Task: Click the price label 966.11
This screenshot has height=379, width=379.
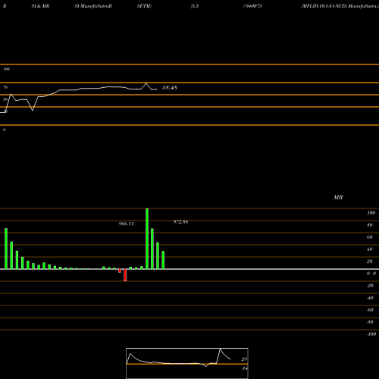Action: 127,224
